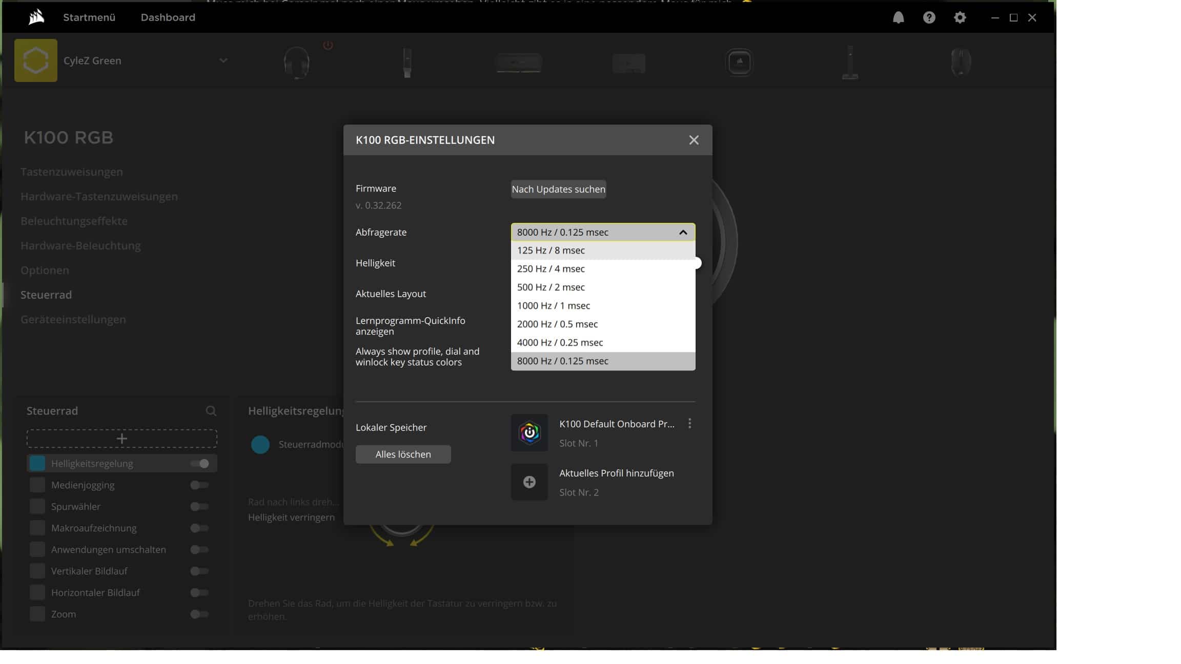The height and width of the screenshot is (664, 1181).
Task: Enable Horizontaler Bildlauf switch
Action: coord(199,592)
